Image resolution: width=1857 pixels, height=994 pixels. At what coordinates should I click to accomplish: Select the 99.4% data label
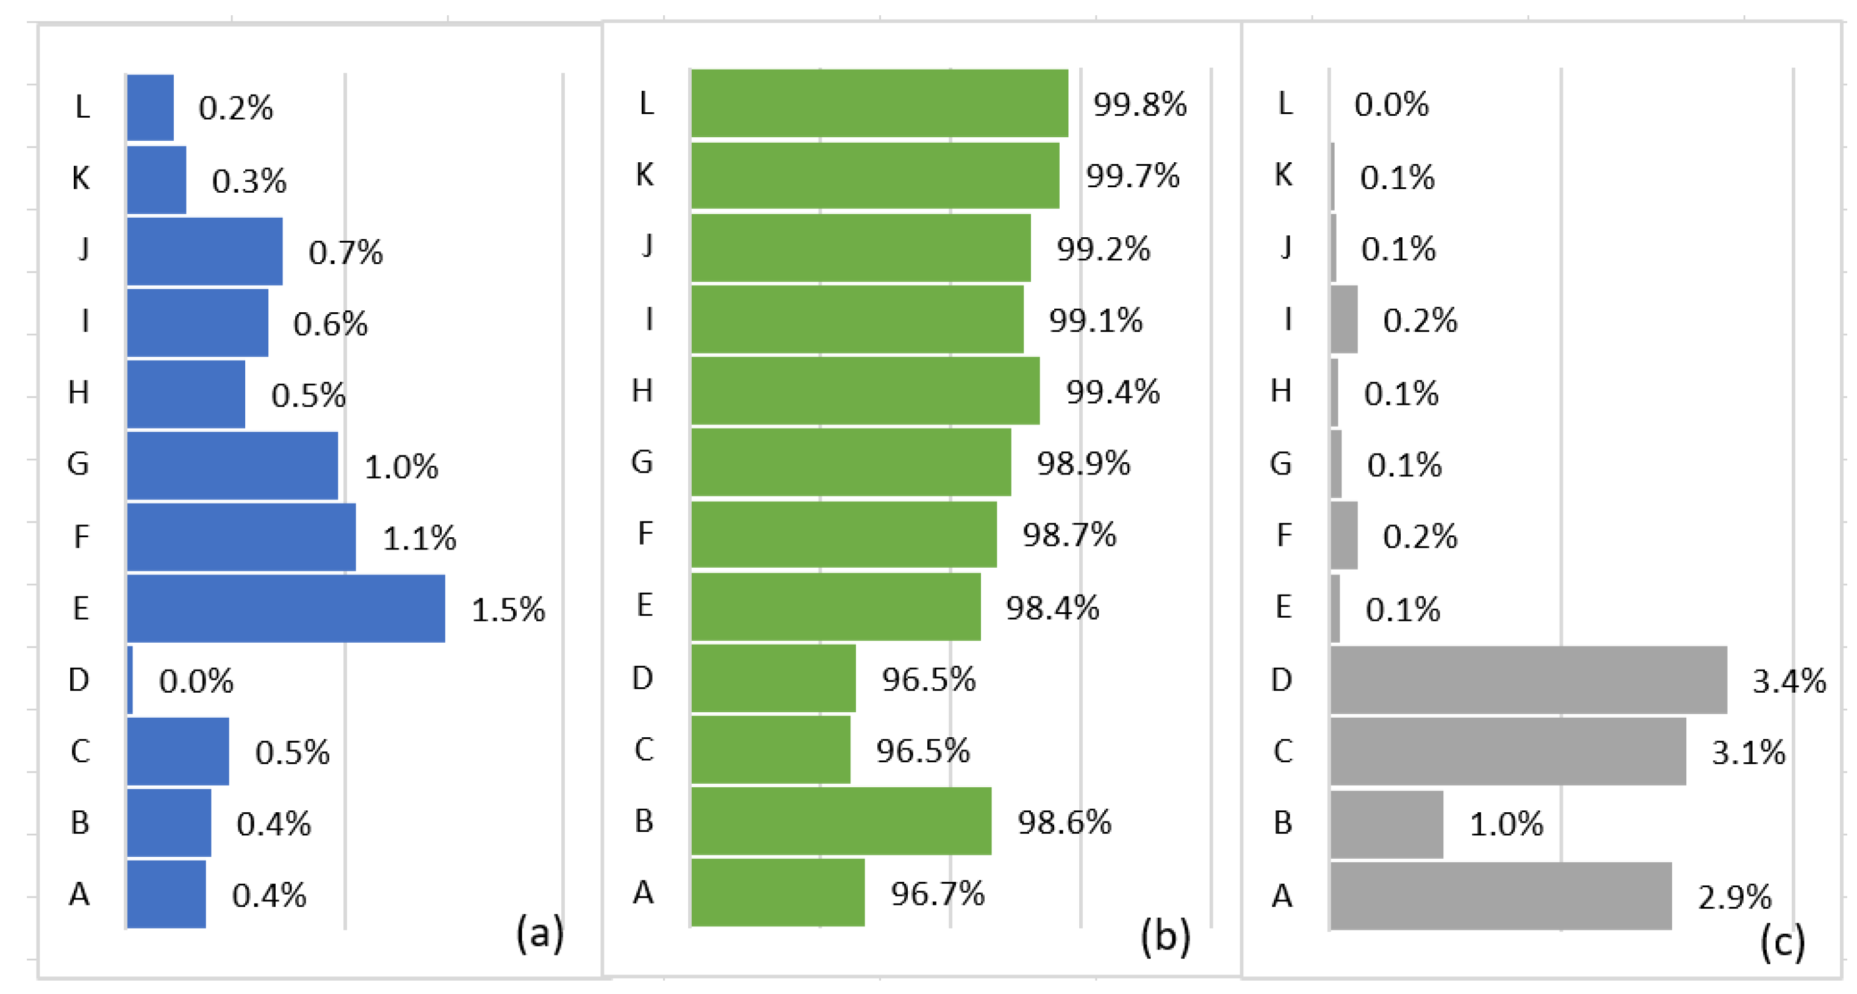coord(1113,392)
